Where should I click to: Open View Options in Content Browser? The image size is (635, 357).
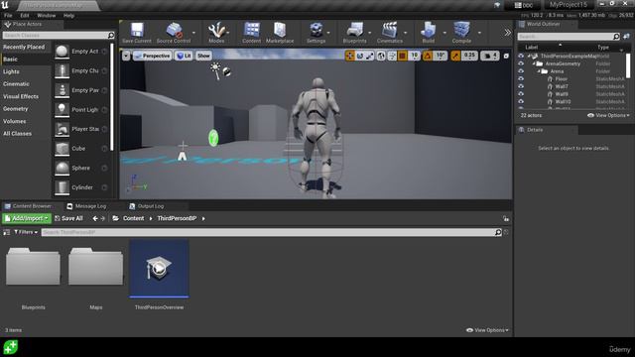[487, 330]
